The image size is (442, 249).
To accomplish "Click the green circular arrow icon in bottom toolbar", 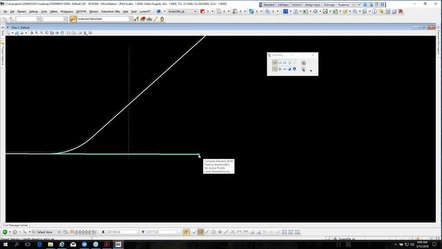I will coord(5,232).
